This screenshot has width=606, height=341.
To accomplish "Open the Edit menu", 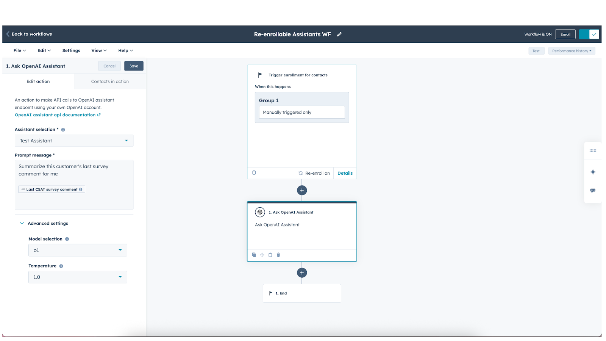I will (x=44, y=50).
